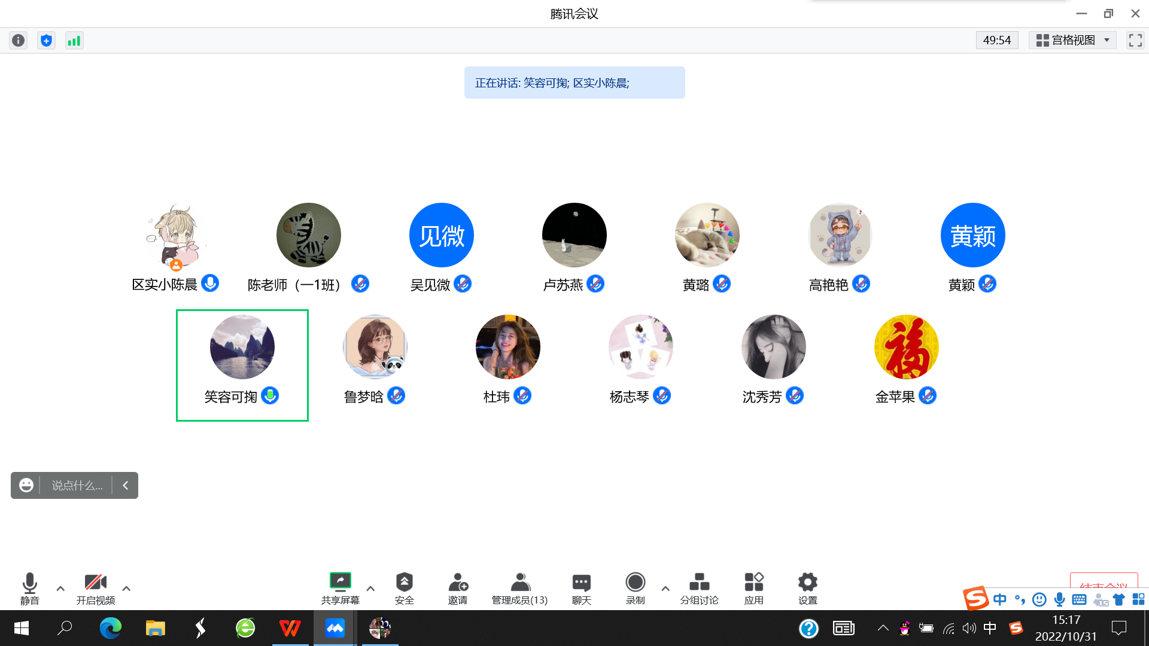Click the 正在讲话 speaker banner
The image size is (1149, 646).
[x=574, y=83]
